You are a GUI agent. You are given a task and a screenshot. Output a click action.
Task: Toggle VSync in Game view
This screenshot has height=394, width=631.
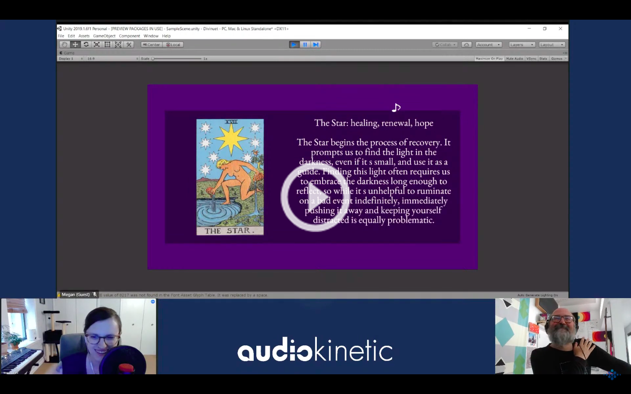pos(532,59)
